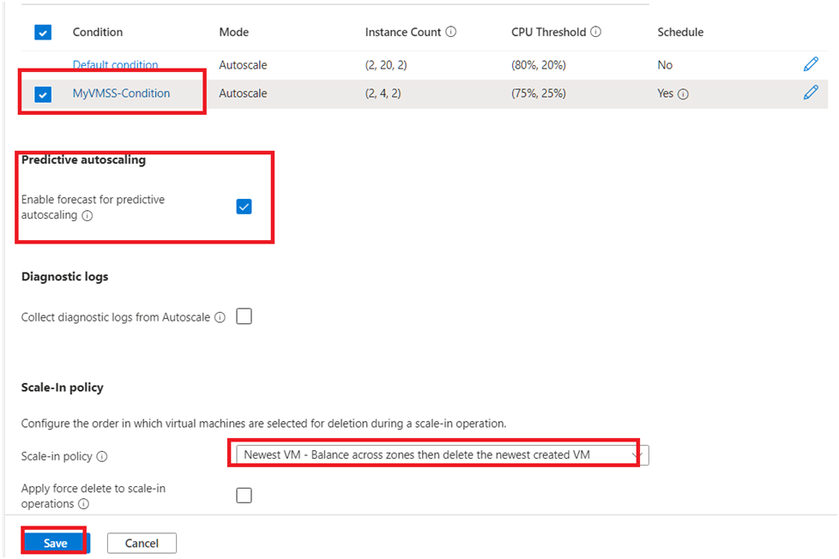Uncheck the MyVMSS-Condition row checkbox
The width and height of the screenshot is (839, 559).
coord(43,94)
